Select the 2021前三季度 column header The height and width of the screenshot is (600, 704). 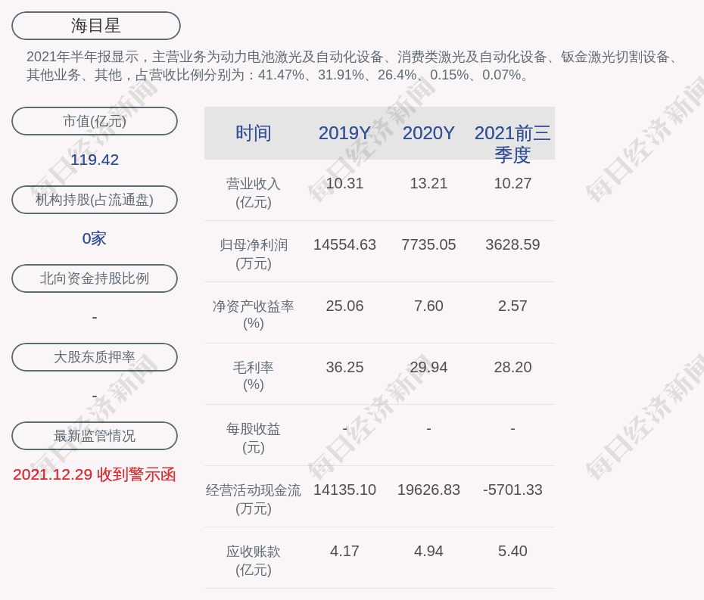click(512, 144)
